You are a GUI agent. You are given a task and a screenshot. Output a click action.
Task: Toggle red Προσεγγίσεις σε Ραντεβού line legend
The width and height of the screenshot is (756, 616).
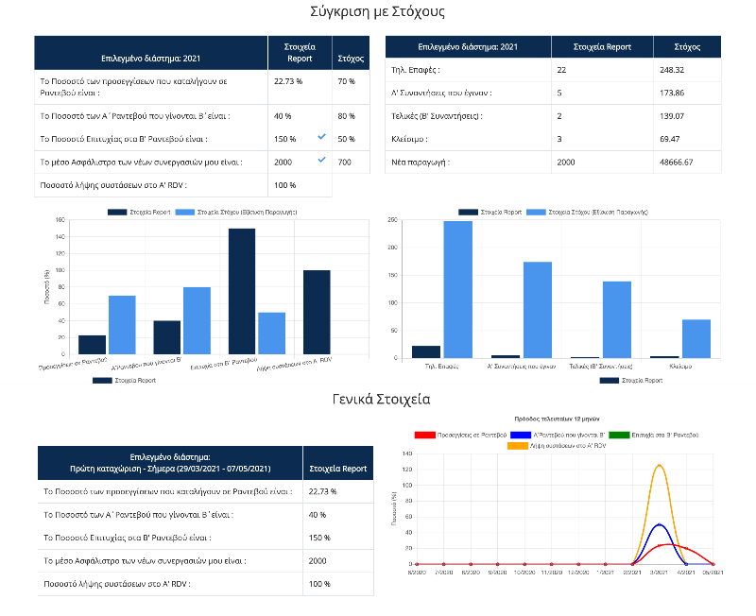coord(461,435)
